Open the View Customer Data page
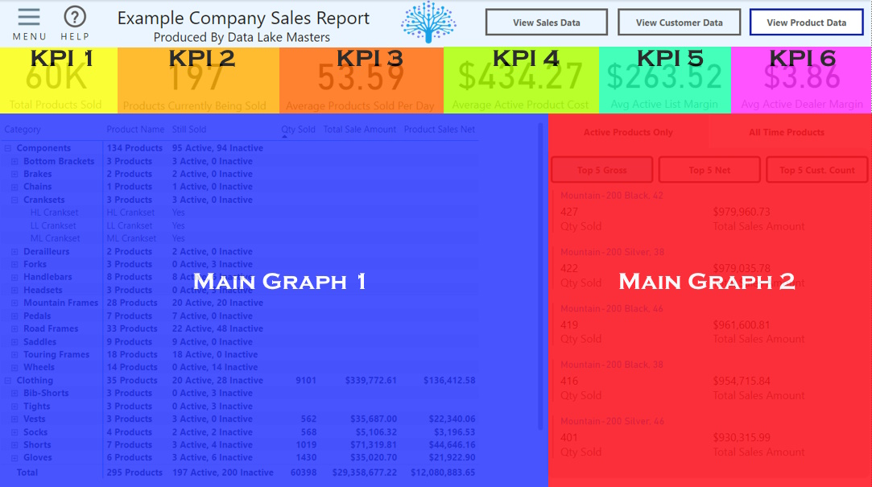Viewport: 872px width, 487px height. click(679, 23)
